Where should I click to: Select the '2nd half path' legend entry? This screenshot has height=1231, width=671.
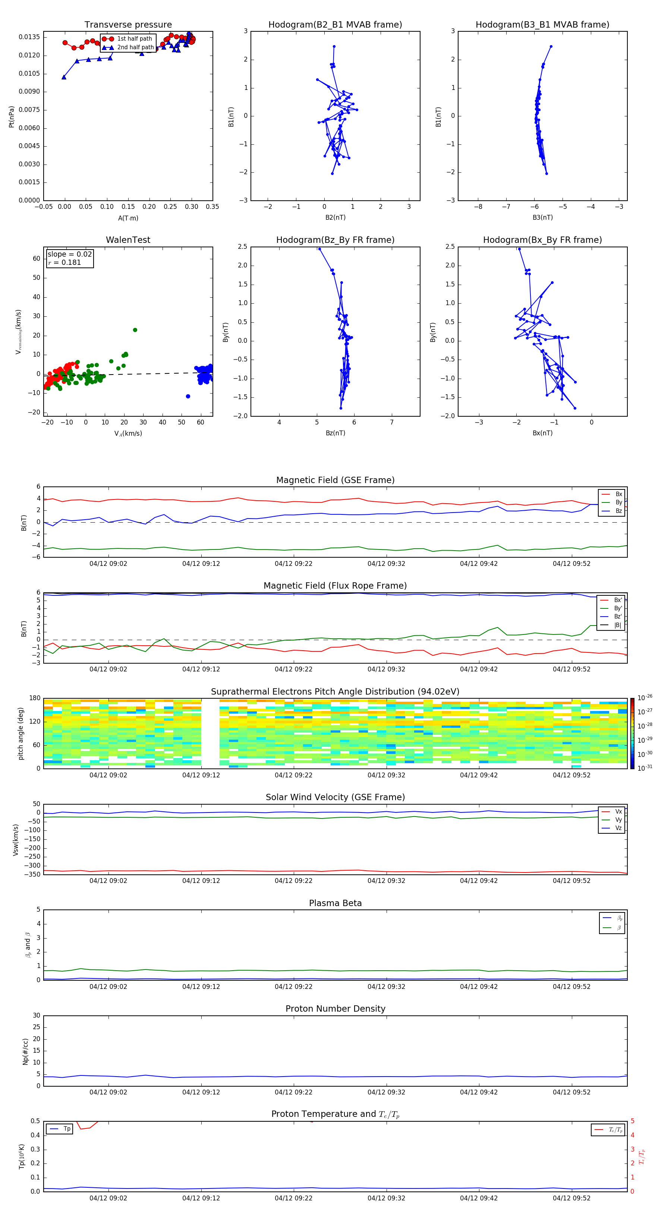[x=127, y=47]
